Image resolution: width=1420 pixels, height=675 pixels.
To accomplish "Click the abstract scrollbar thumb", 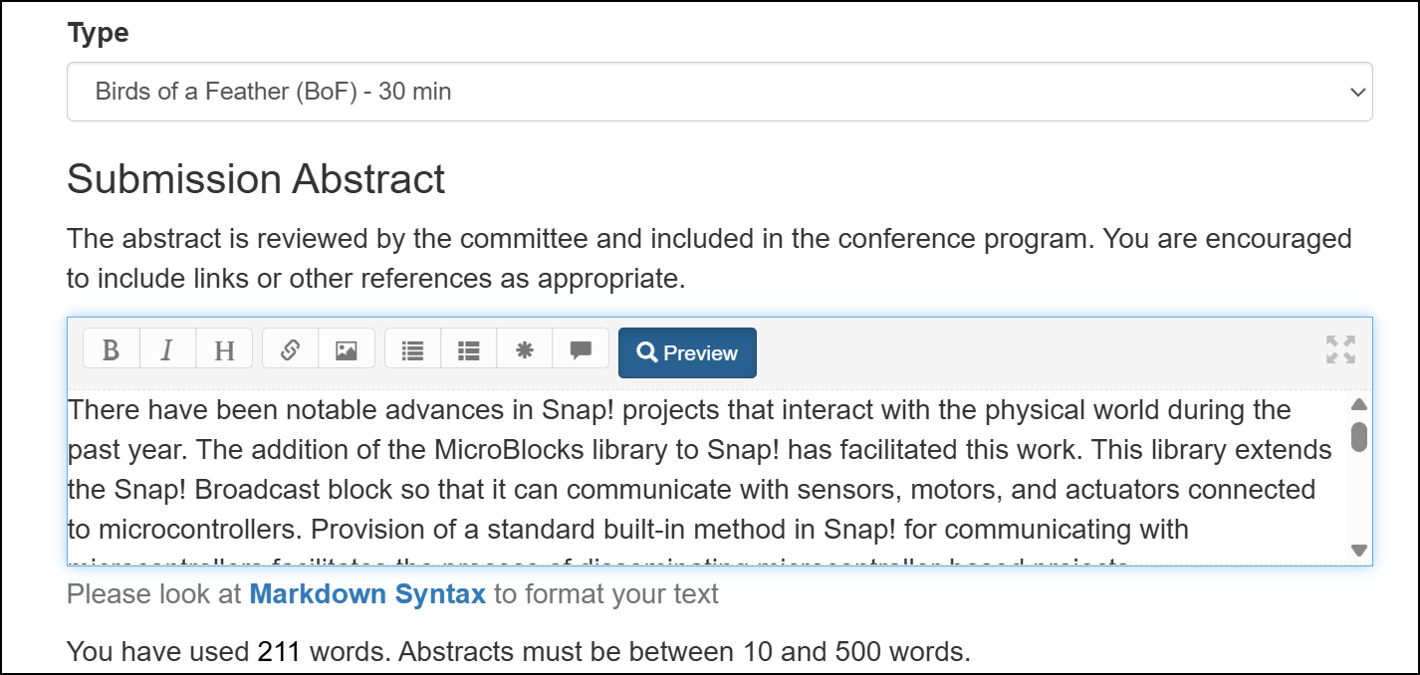I will (x=1358, y=436).
